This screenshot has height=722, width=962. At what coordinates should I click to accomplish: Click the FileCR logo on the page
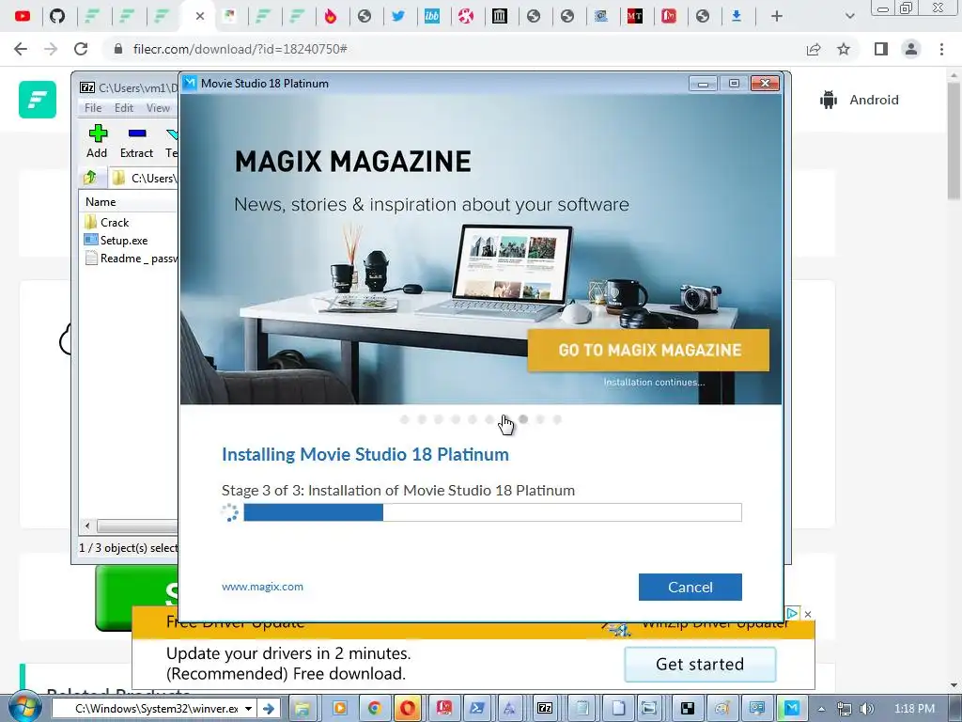coord(38,100)
